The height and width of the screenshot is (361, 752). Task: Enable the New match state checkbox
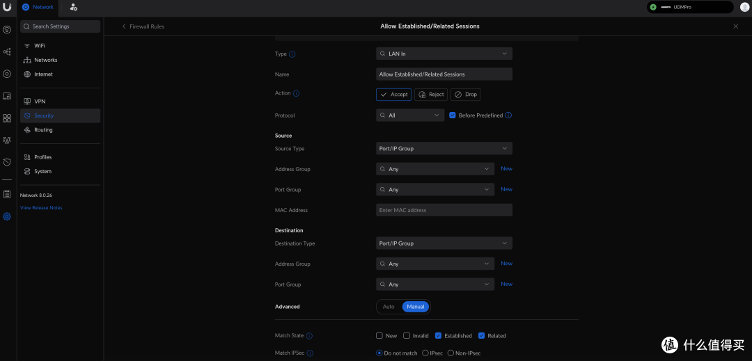[379, 336]
